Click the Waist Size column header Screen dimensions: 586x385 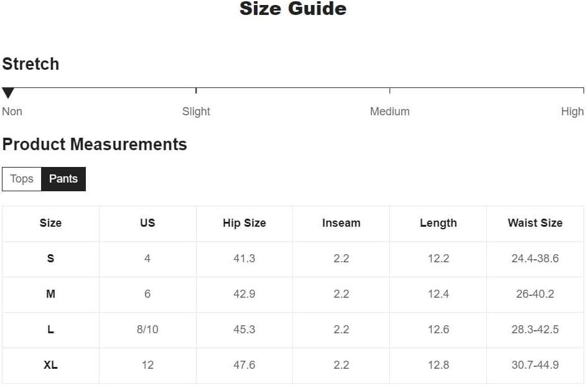point(535,223)
